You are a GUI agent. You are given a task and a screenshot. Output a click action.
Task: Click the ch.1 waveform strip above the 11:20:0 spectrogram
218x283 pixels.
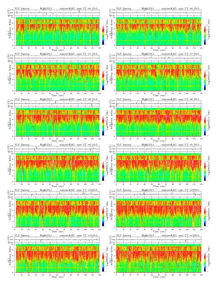click(57, 240)
